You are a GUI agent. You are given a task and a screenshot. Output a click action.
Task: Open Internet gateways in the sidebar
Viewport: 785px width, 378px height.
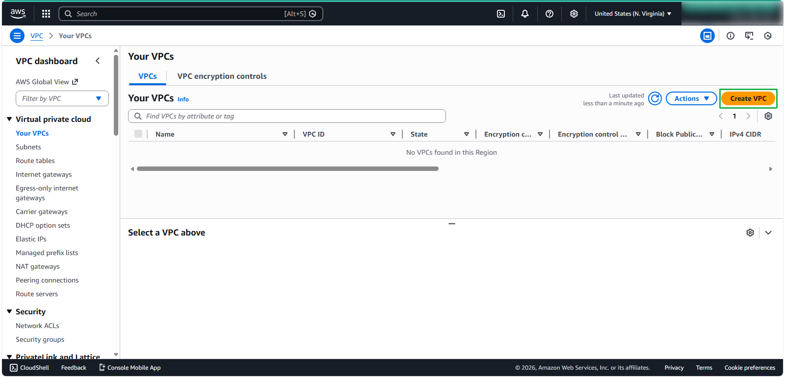click(x=44, y=174)
